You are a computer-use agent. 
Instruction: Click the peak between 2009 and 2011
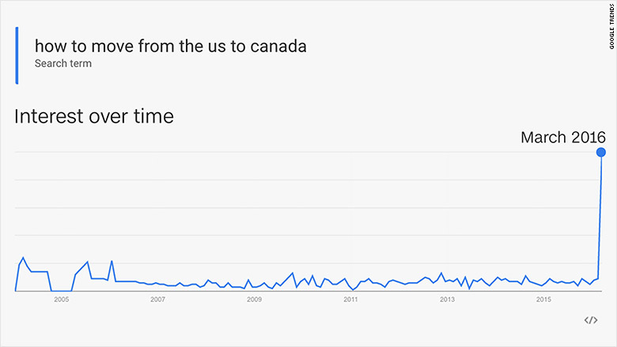[x=293, y=273]
